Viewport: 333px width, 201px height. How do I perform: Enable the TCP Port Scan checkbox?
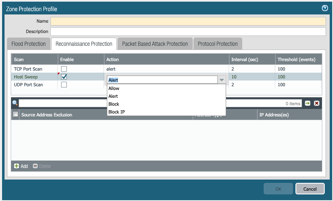pyautogui.click(x=64, y=69)
